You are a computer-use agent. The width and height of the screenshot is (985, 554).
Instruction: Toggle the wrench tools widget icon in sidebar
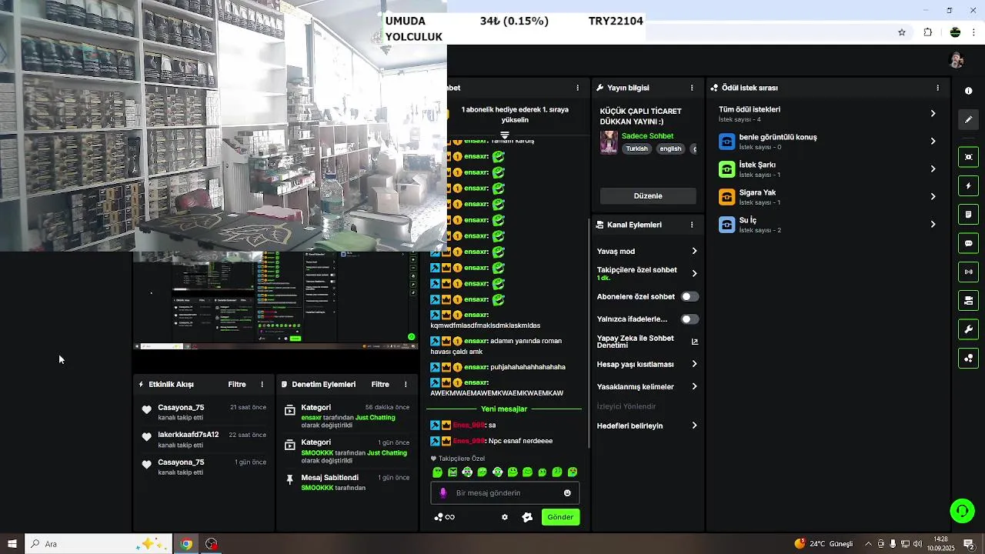click(968, 329)
